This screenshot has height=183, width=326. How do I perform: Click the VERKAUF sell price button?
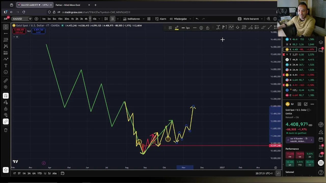click(19, 31)
